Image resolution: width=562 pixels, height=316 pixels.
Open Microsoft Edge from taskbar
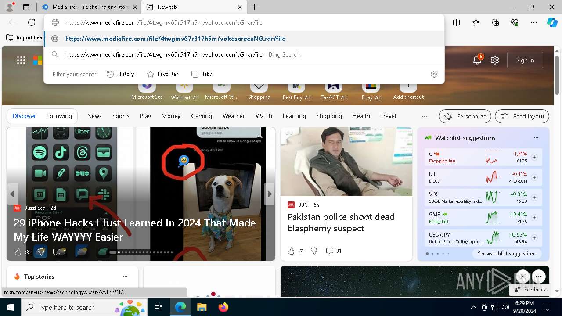pos(180,307)
